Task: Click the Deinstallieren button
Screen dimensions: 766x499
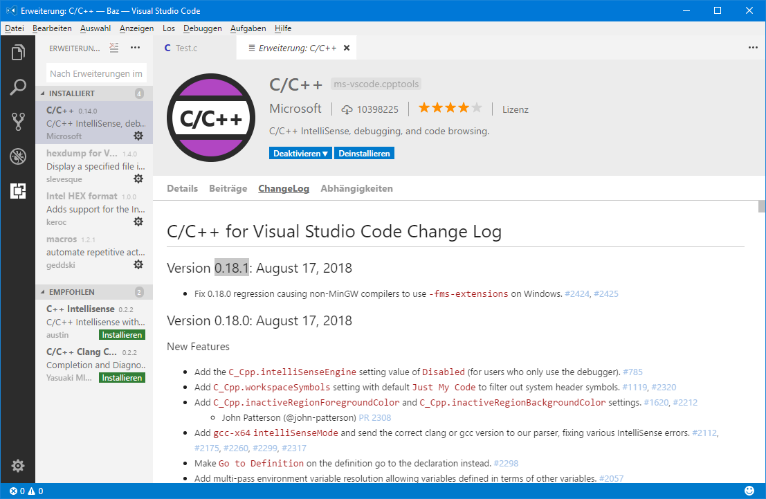Action: coord(364,153)
